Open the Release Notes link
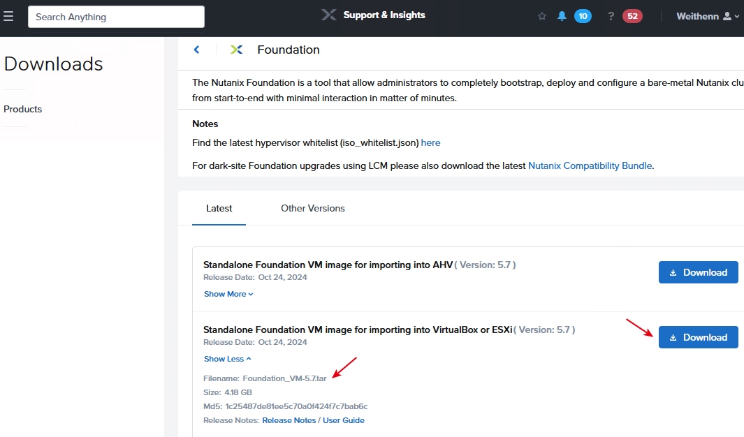The height and width of the screenshot is (437, 744). tap(289, 420)
